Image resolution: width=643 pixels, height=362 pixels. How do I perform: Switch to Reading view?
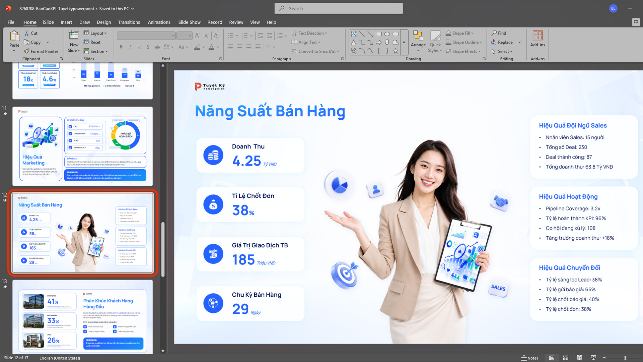coord(579,358)
